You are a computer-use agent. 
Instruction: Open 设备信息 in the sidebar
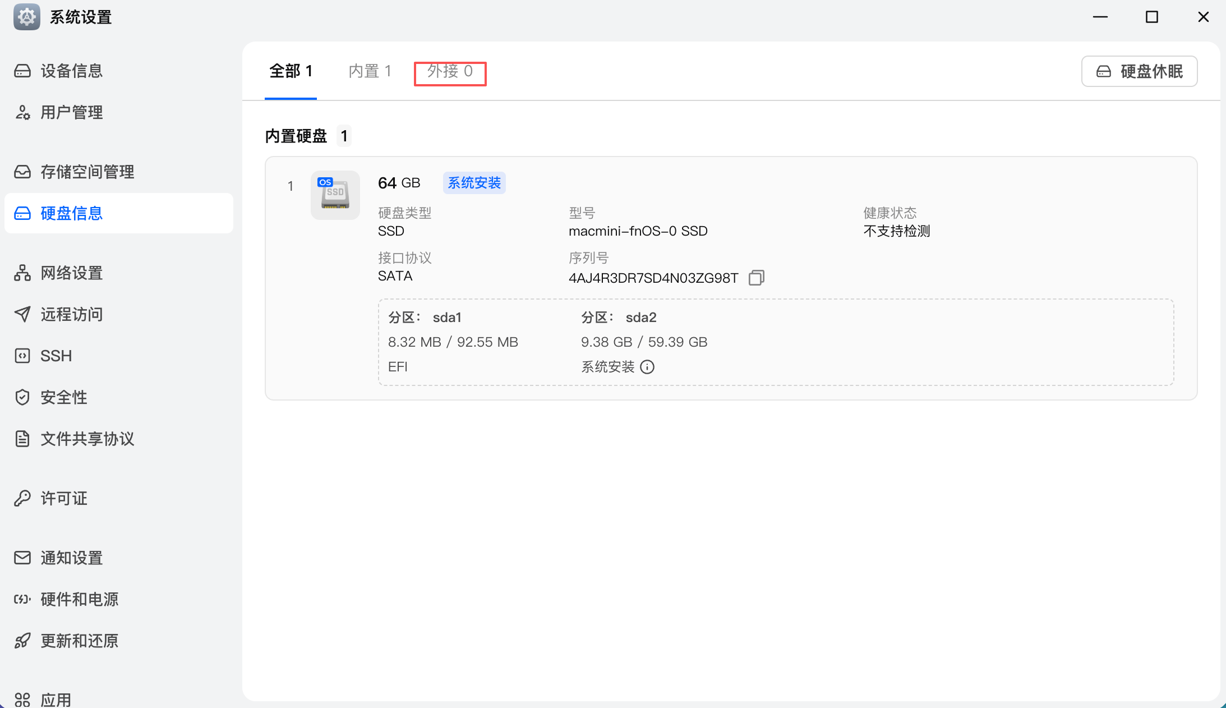pos(71,71)
